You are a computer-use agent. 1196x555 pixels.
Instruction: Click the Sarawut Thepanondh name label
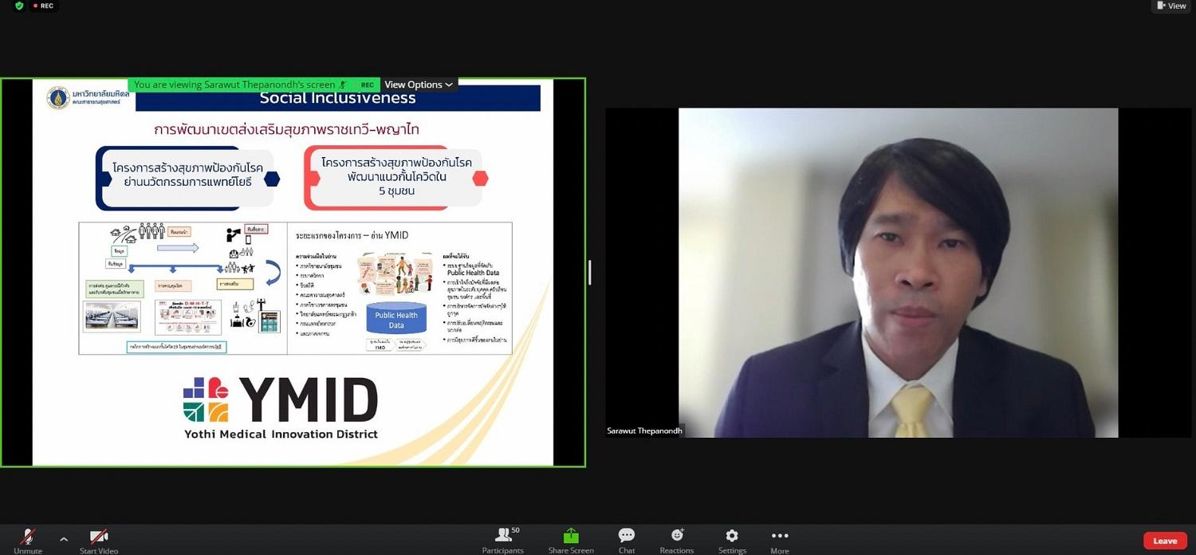(644, 431)
